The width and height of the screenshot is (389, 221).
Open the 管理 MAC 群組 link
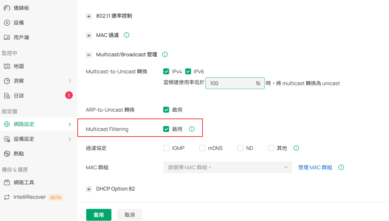coord(315,167)
